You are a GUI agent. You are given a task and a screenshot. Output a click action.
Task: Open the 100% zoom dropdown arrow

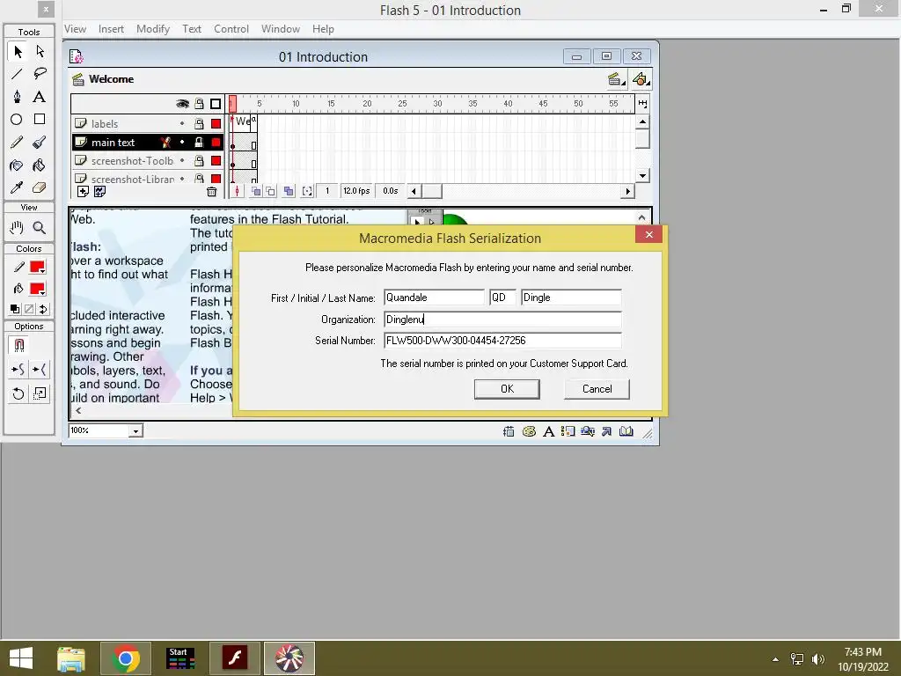[x=136, y=430]
